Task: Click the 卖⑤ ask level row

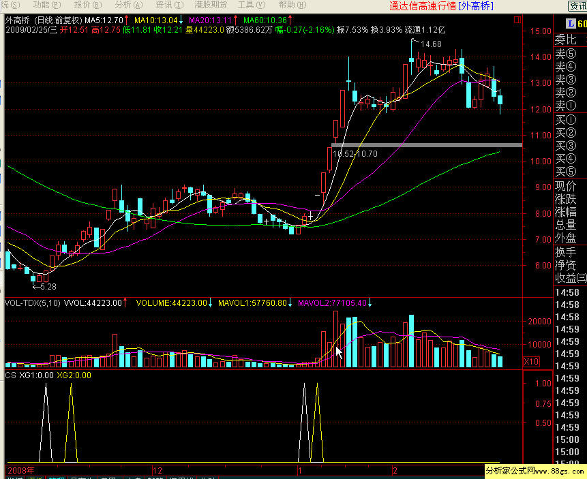Action: (x=570, y=54)
